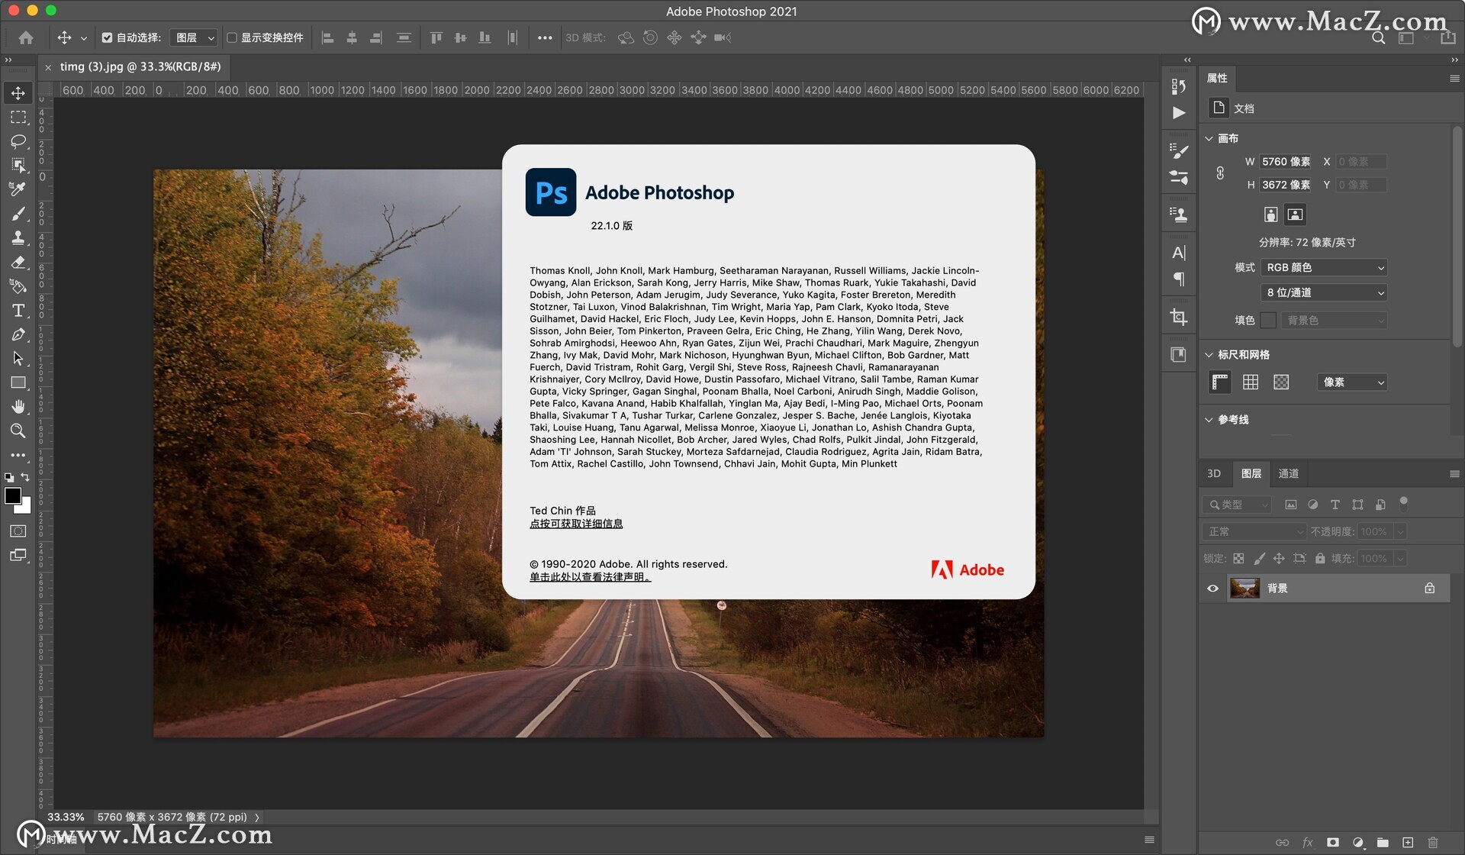Select the Zoom tool
The height and width of the screenshot is (855, 1465).
pos(18,431)
